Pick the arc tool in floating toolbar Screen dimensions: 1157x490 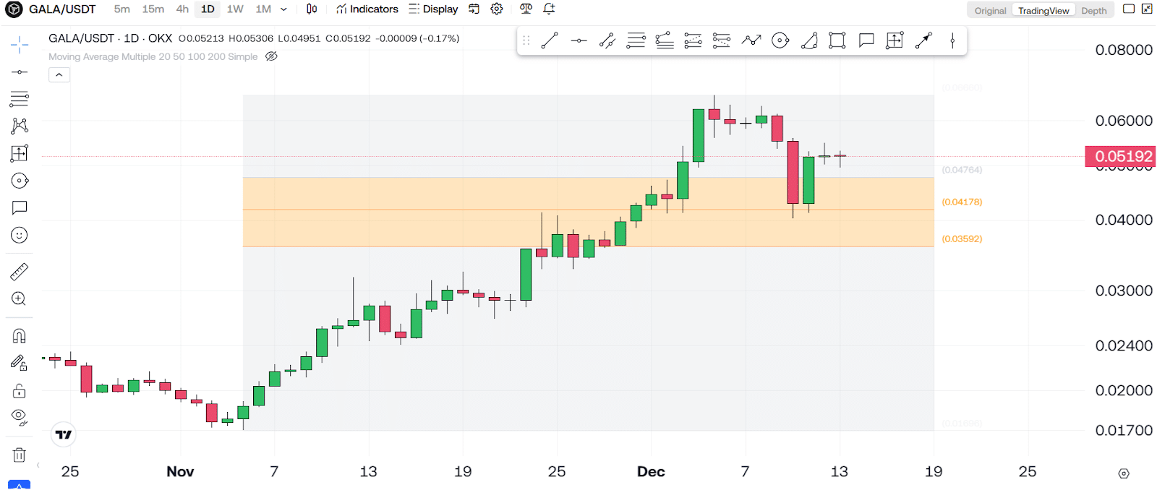coord(809,40)
